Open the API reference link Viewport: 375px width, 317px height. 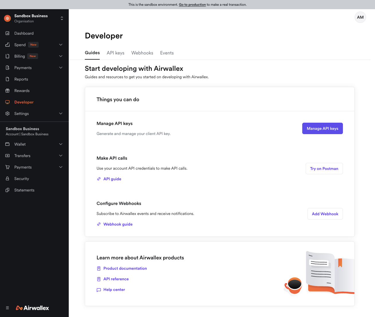[116, 279]
